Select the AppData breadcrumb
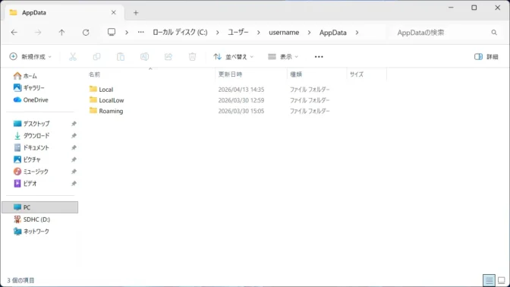 [332, 32]
